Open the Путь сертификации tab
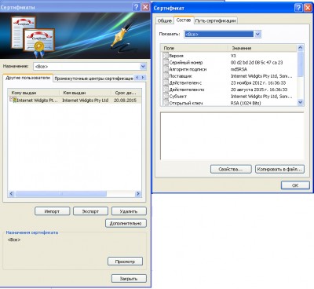This screenshot has height=289, width=314. (216, 20)
